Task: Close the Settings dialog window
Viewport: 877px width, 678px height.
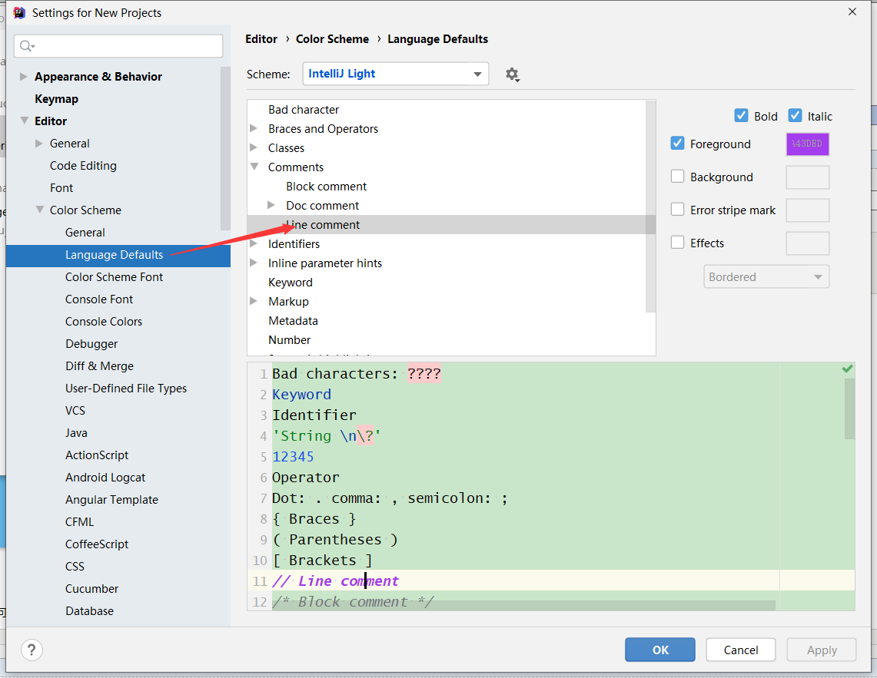Action: (x=852, y=12)
